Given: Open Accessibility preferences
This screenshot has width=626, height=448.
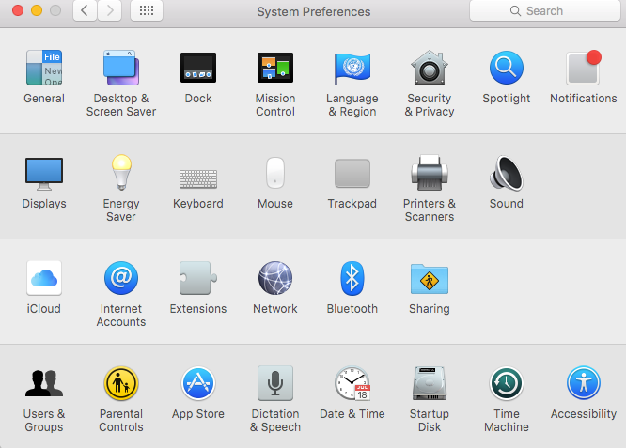Looking at the screenshot, I should point(584,383).
